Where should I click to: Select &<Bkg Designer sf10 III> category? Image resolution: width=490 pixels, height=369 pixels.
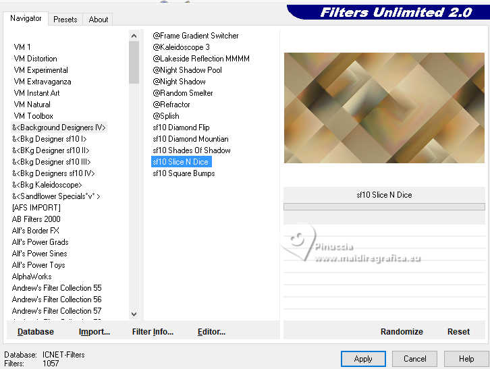(x=51, y=162)
